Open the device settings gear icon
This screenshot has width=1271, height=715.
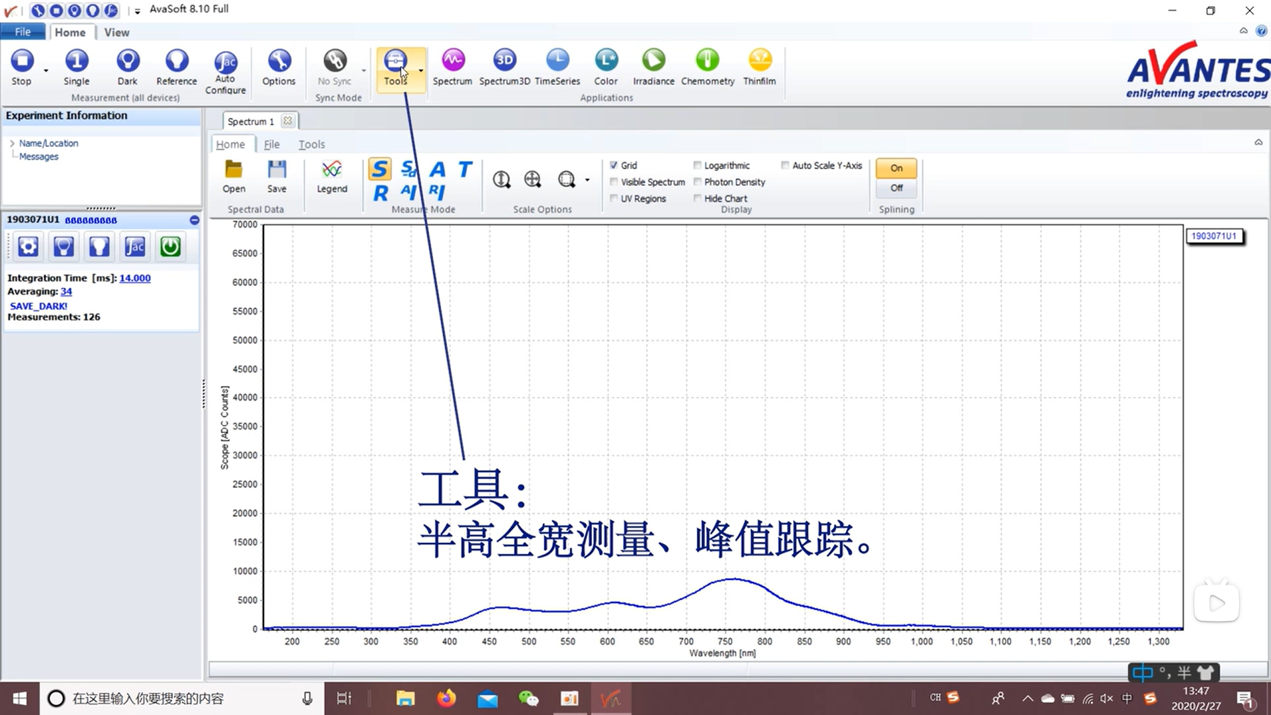coord(27,246)
